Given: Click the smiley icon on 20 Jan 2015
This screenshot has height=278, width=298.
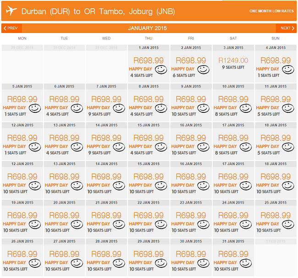Looking at the screenshot, I should [77, 225].
